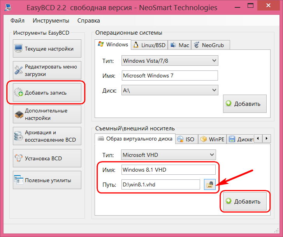
Task: Click the Mac tab icon
Action: [173, 45]
